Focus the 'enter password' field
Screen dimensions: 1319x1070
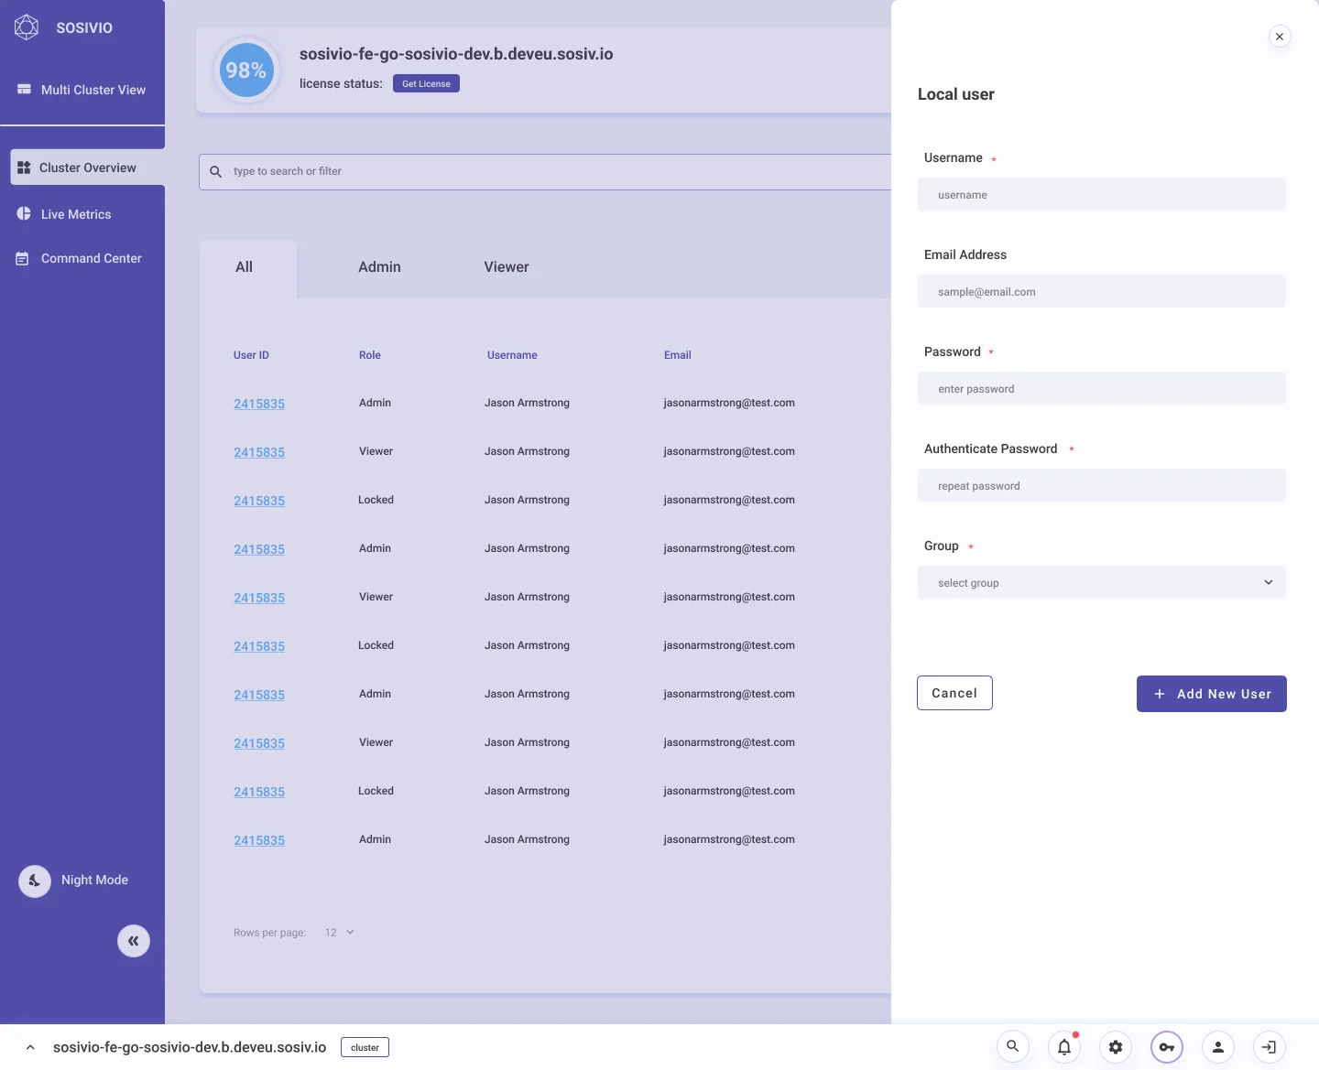point(1102,388)
